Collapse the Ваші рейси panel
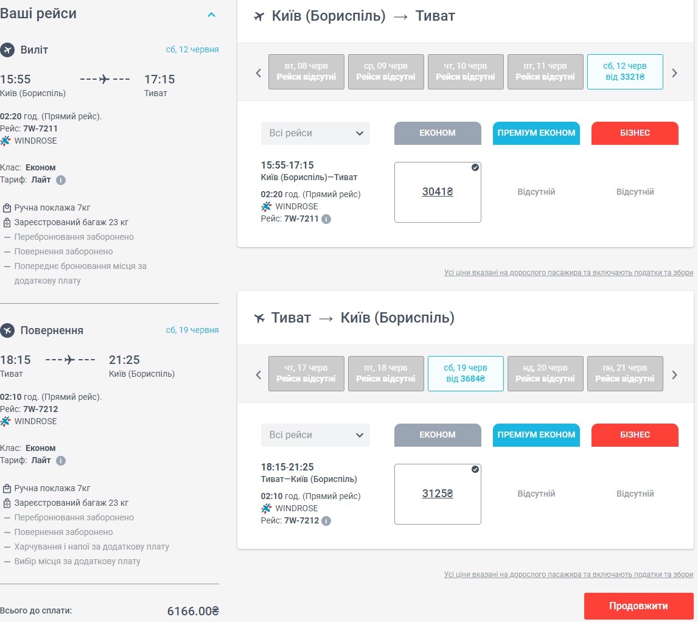This screenshot has height=622, width=698. pos(211,15)
